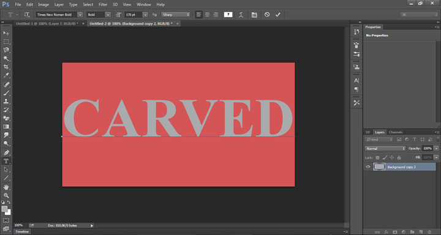Image resolution: width=441 pixels, height=235 pixels.
Task: Open the Create warped text dialog
Action: click(241, 15)
